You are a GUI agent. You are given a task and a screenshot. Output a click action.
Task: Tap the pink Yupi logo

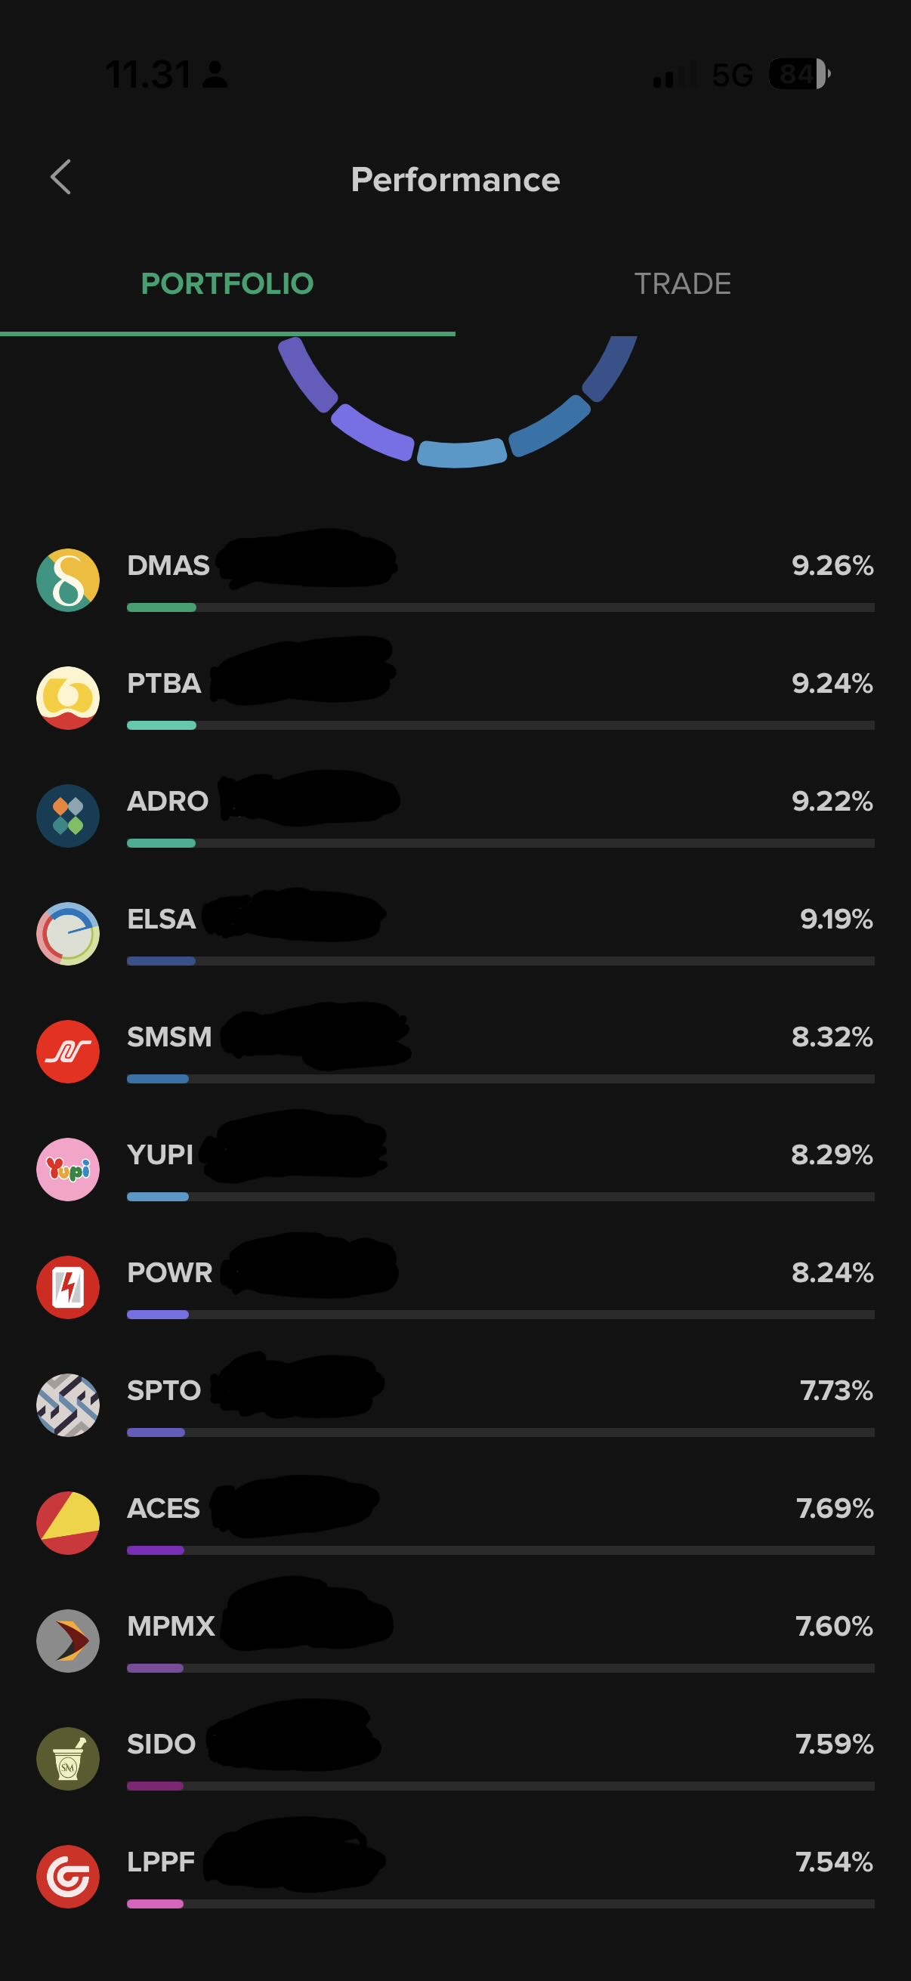(x=68, y=1169)
